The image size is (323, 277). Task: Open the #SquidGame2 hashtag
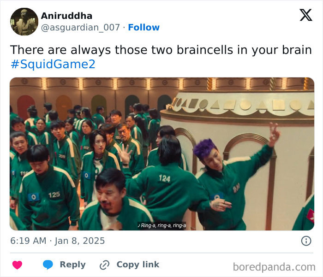53,64
